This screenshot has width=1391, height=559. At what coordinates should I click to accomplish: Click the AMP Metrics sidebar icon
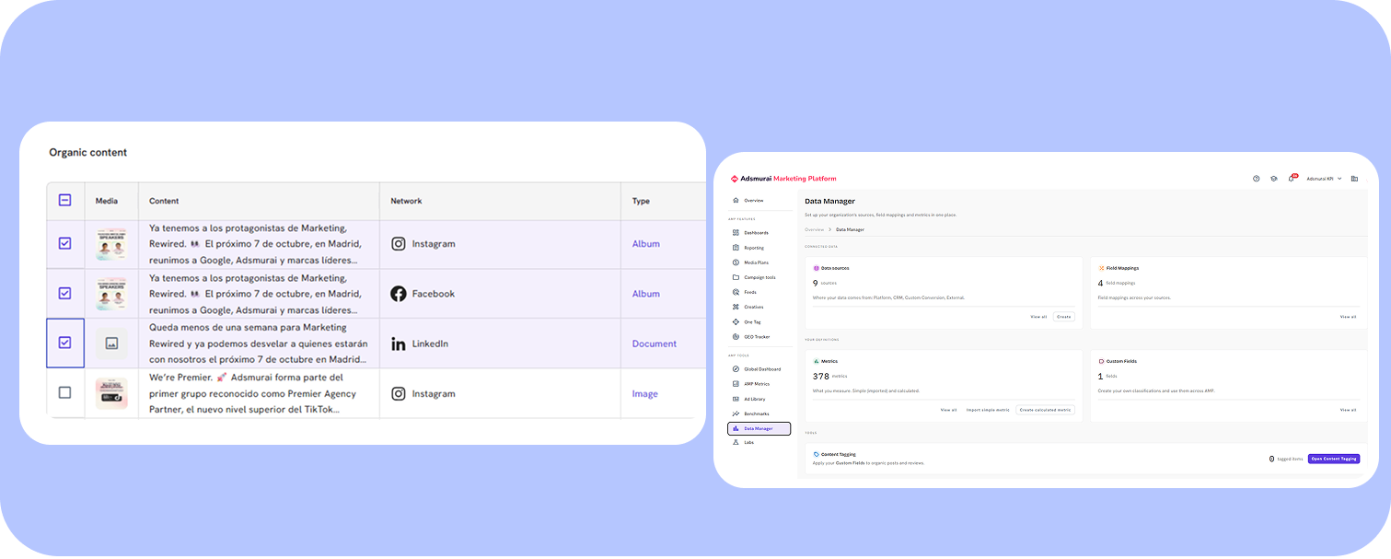coord(736,384)
